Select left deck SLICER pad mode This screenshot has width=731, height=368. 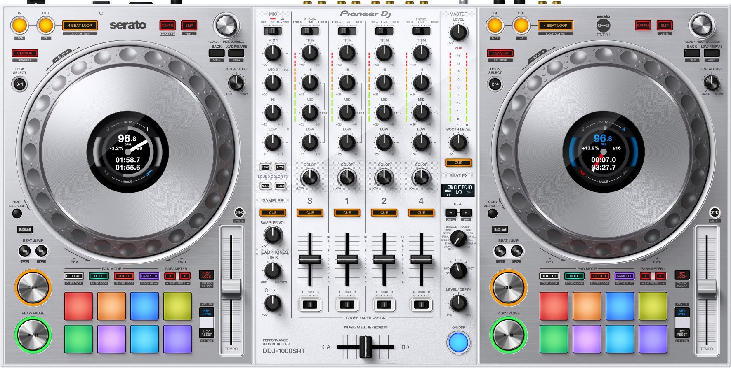[x=124, y=276]
